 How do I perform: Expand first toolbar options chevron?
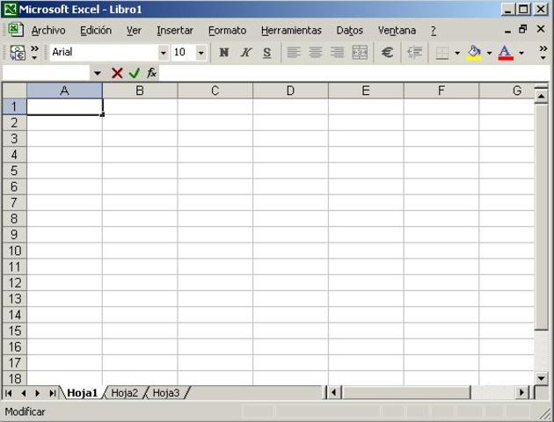34,52
